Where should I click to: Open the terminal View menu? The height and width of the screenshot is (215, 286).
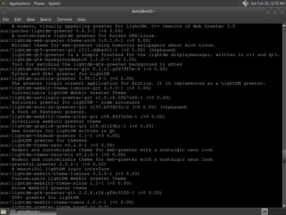(x=30, y=19)
